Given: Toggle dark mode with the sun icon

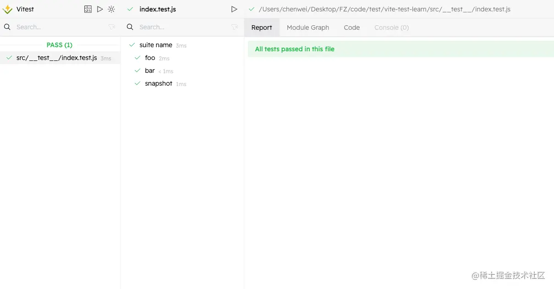Looking at the screenshot, I should tap(111, 9).
